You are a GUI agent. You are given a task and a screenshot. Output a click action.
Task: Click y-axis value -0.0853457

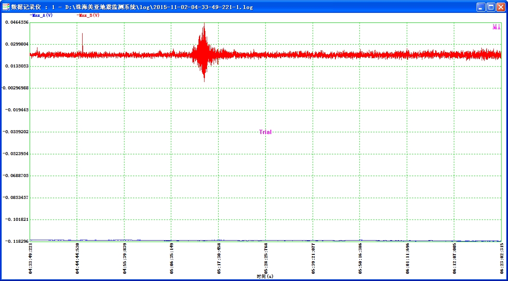coord(15,198)
